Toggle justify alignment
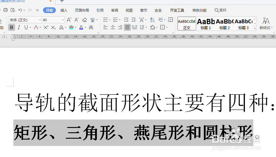Viewport: 276px width, 157px height. tap(127, 27)
